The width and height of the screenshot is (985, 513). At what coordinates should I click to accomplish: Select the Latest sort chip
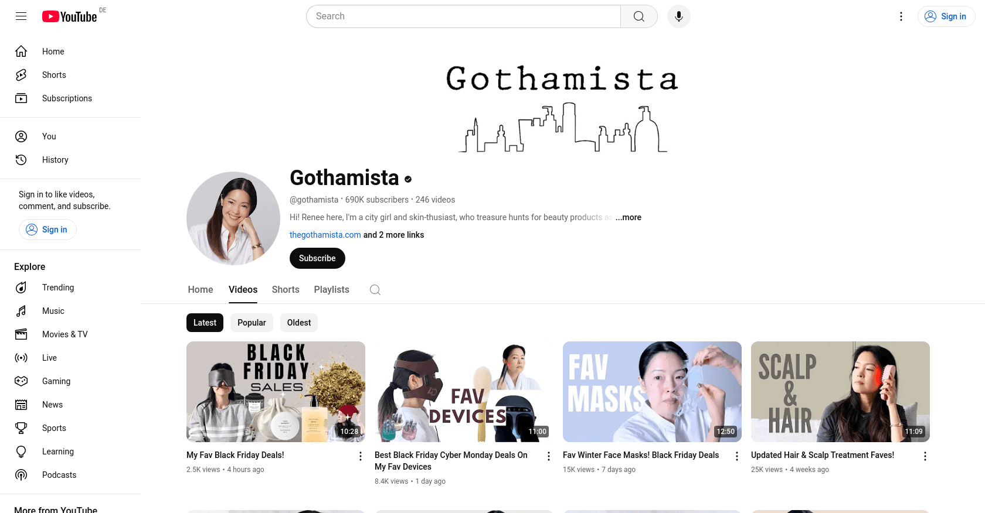pyautogui.click(x=205, y=323)
